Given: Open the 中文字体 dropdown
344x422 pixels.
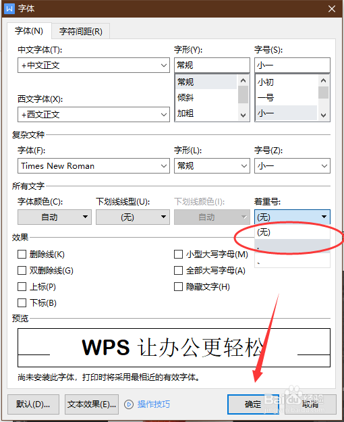Looking at the screenshot, I should [94, 65].
